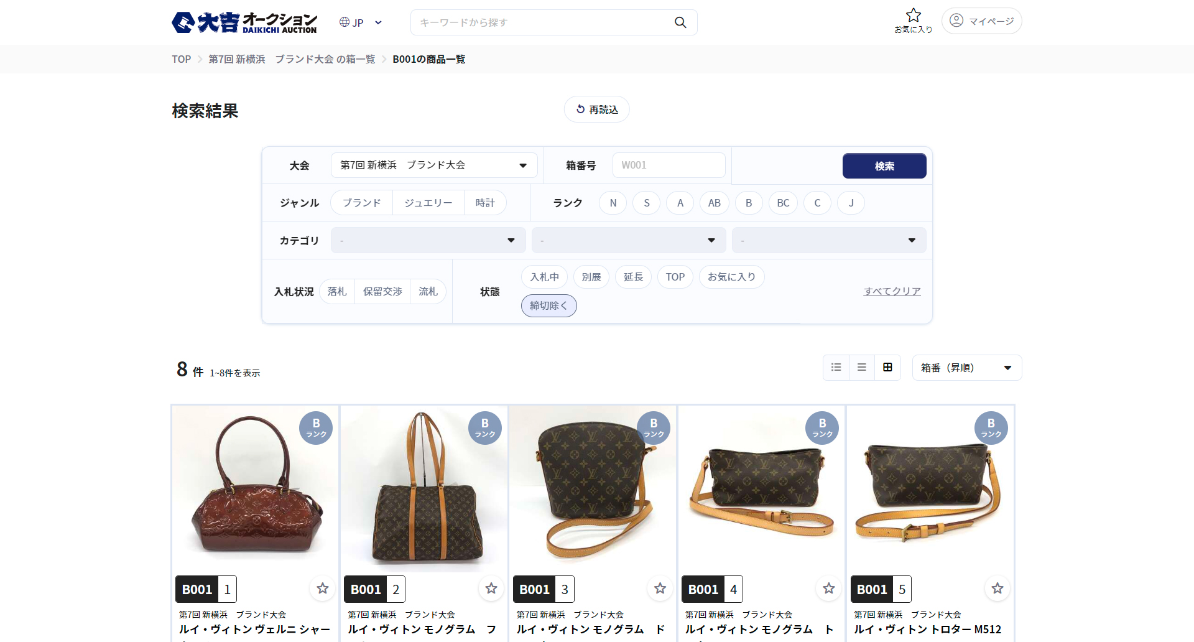Toggle the 延長 state filter
This screenshot has height=642, width=1194.
634,277
